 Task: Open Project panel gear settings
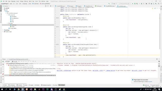(x=51, y=6)
